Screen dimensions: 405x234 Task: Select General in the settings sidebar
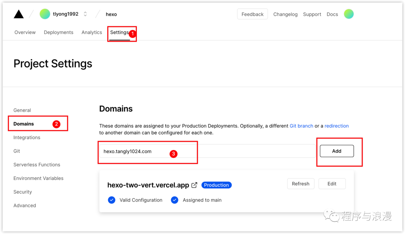click(x=22, y=110)
